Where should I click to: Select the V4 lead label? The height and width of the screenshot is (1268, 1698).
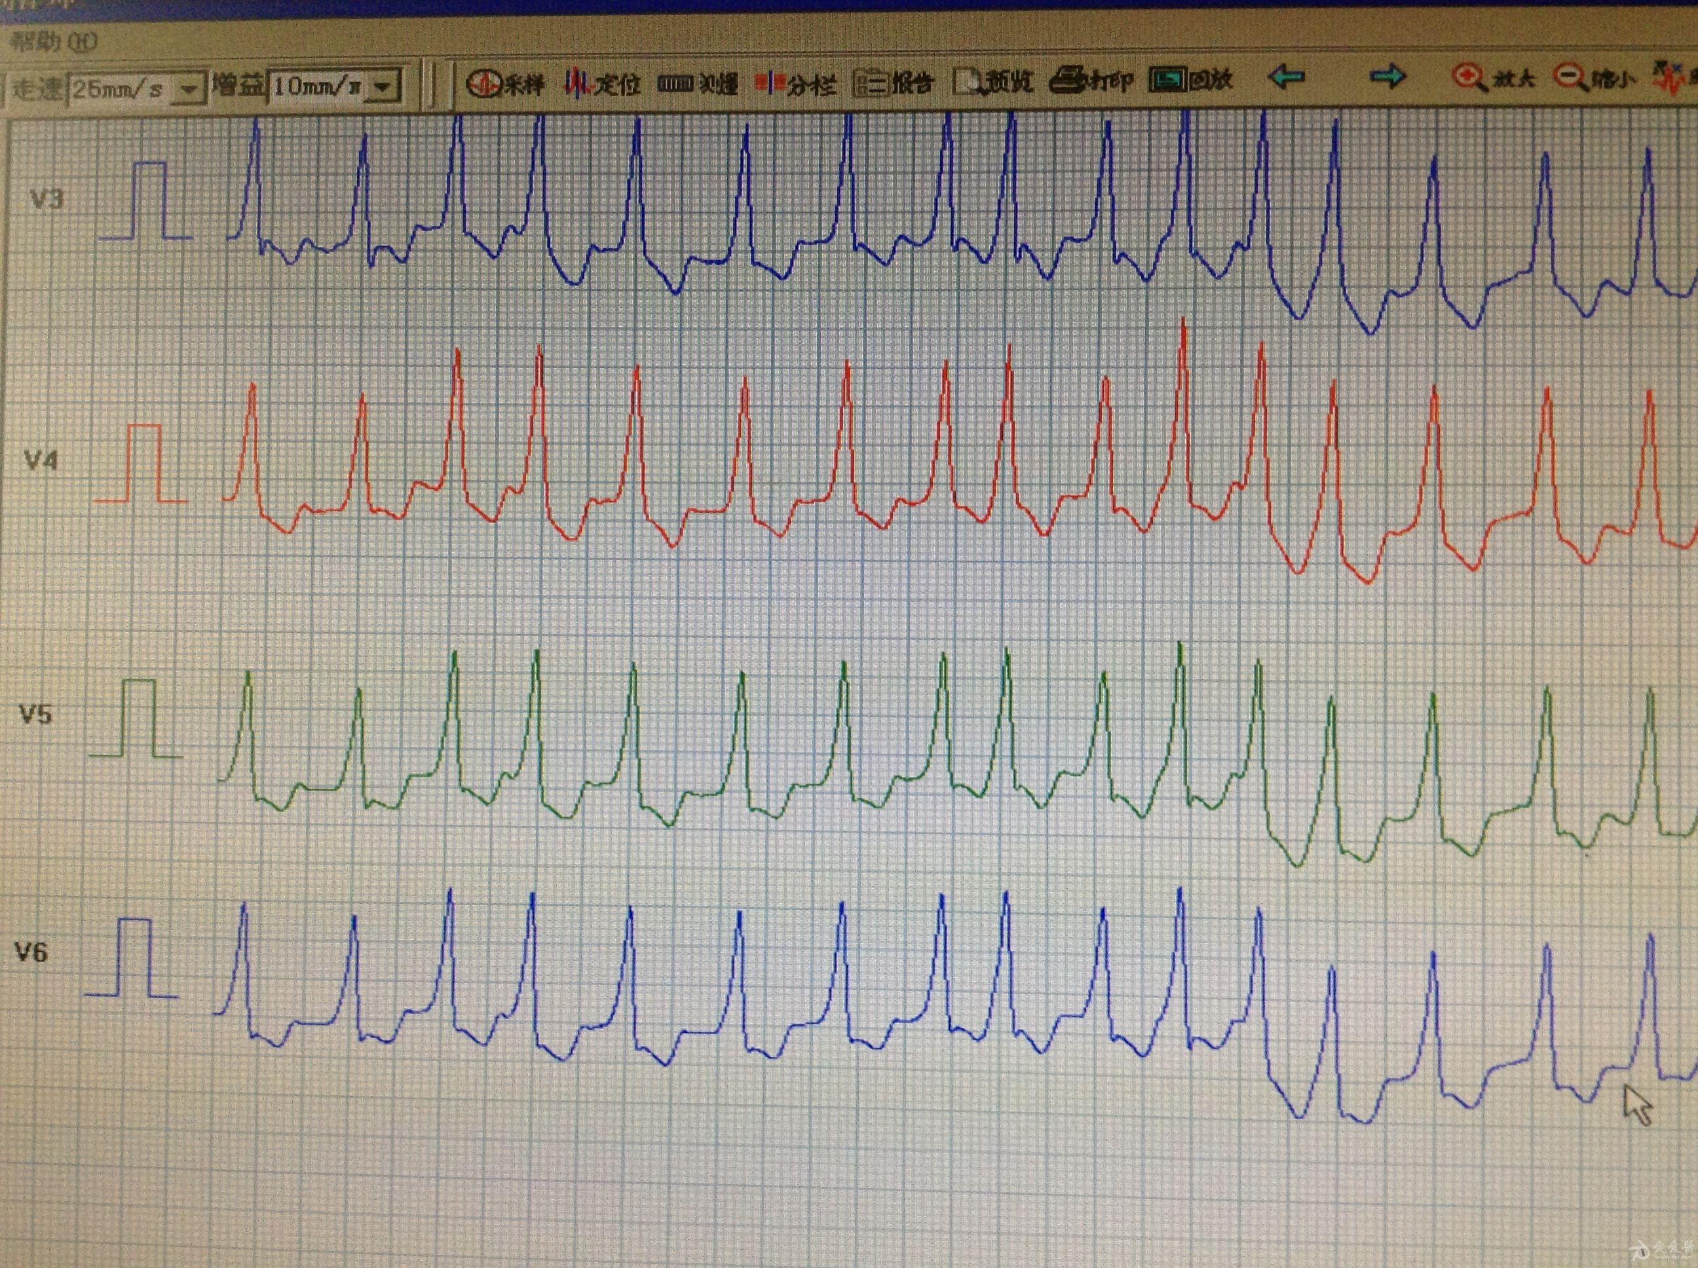[x=41, y=460]
